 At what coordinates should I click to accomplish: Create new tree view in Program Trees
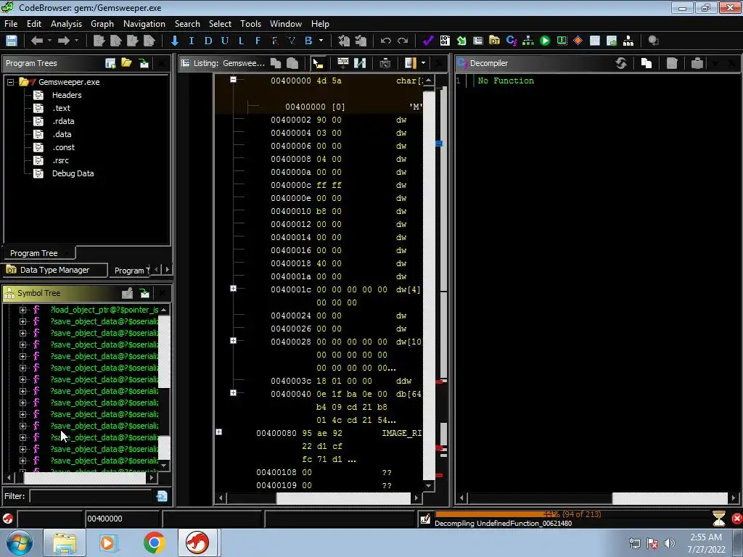point(110,63)
